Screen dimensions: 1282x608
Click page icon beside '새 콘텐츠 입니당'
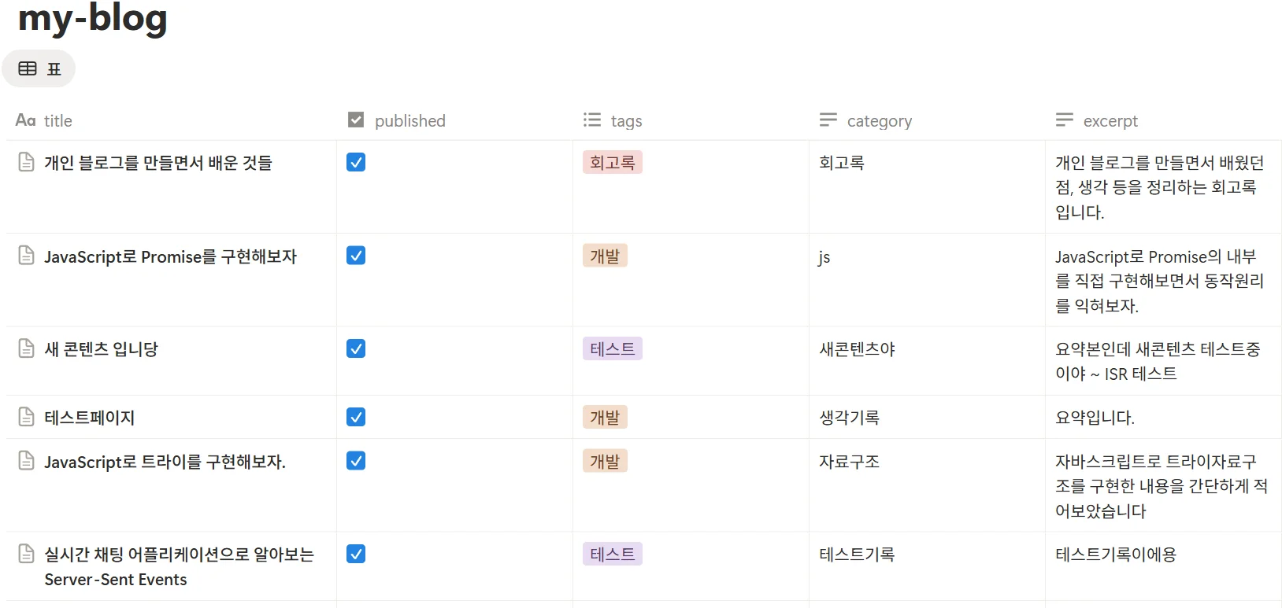click(x=27, y=348)
